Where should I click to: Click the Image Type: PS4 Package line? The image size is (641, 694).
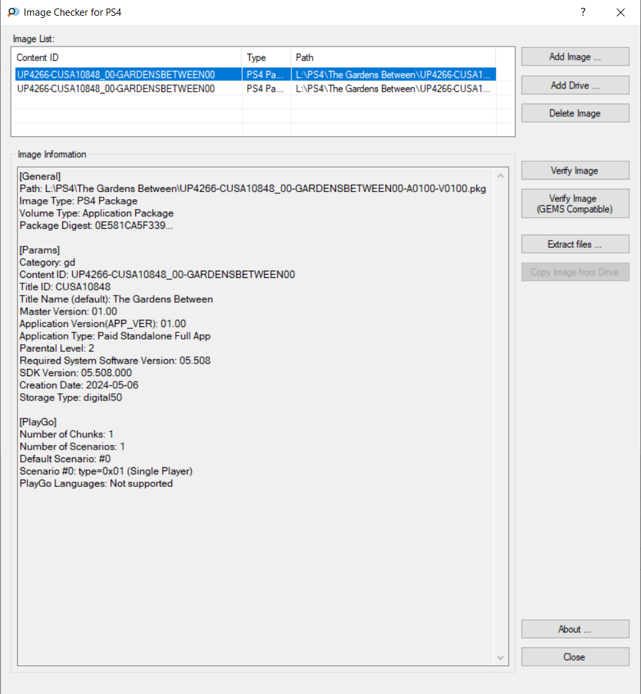pyautogui.click(x=79, y=201)
